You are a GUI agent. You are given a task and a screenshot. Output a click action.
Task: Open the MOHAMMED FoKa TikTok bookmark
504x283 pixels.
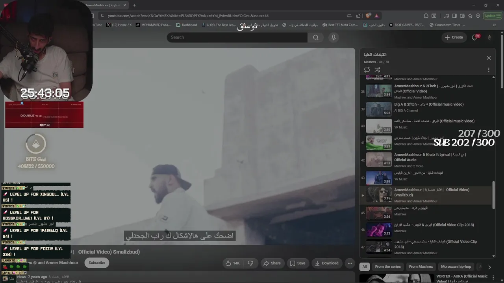[154, 25]
